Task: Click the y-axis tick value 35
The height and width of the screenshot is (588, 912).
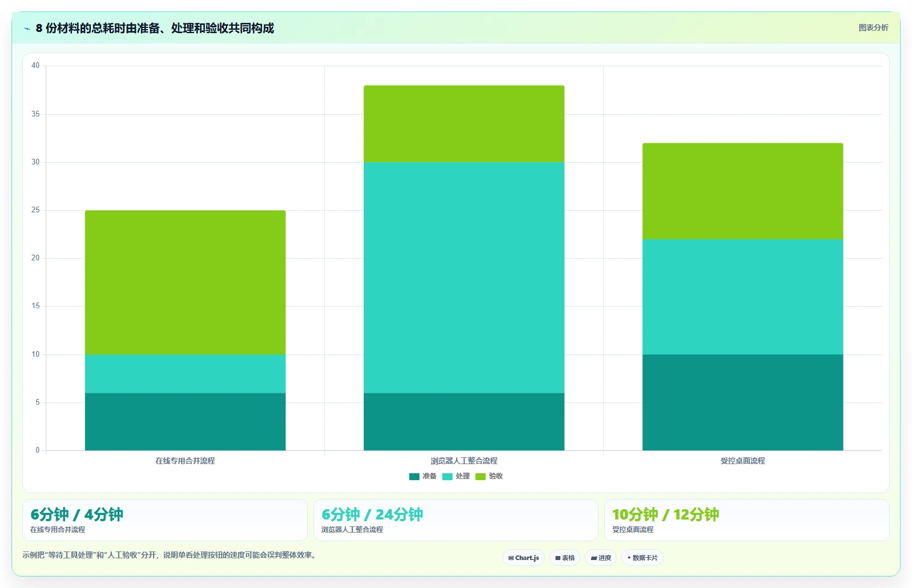Action: pyautogui.click(x=35, y=114)
